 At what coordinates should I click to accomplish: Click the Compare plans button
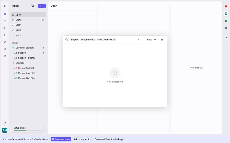click(x=61, y=139)
